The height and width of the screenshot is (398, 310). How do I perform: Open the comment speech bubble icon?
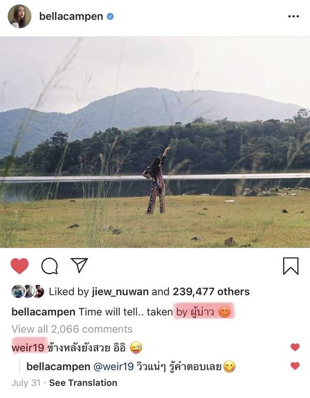point(50,266)
